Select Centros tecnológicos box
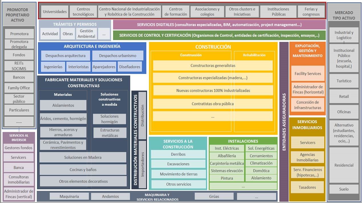The width and height of the screenshot is (362, 203). [x=83, y=12]
